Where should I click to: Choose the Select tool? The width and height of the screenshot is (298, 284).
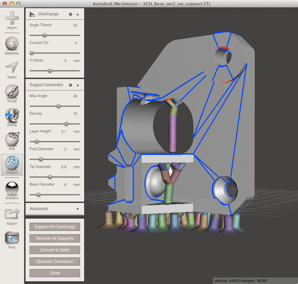point(12,70)
